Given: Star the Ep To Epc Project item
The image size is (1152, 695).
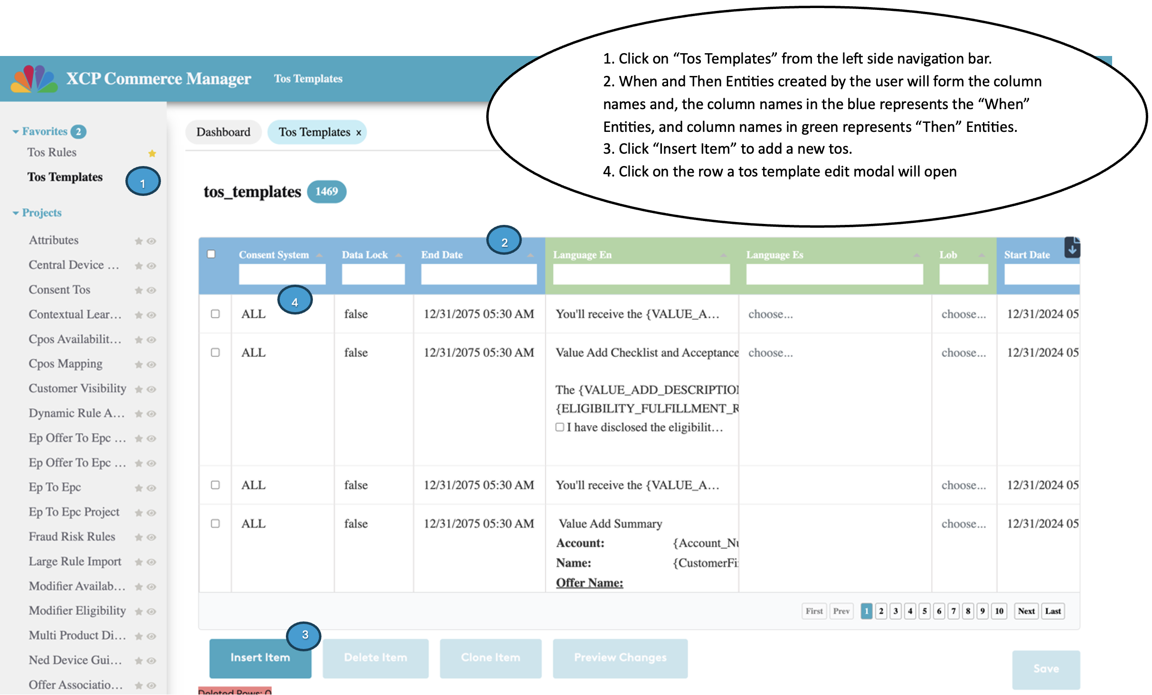Looking at the screenshot, I should tap(139, 512).
